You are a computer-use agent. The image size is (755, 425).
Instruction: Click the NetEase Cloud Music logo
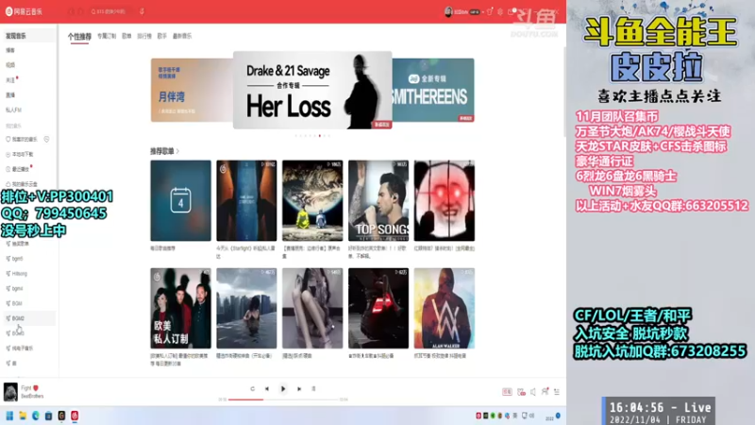point(24,11)
